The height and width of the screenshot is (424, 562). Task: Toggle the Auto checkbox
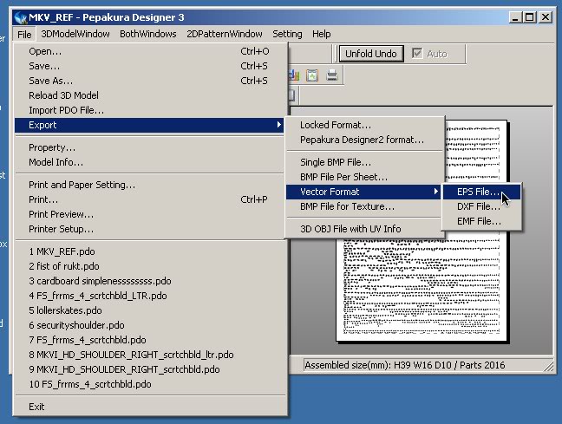(417, 54)
